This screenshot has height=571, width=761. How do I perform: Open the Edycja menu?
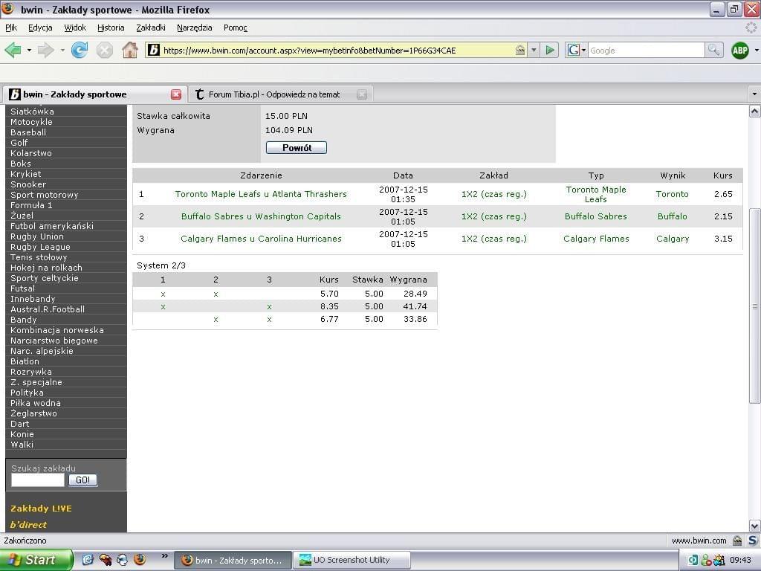click(40, 28)
